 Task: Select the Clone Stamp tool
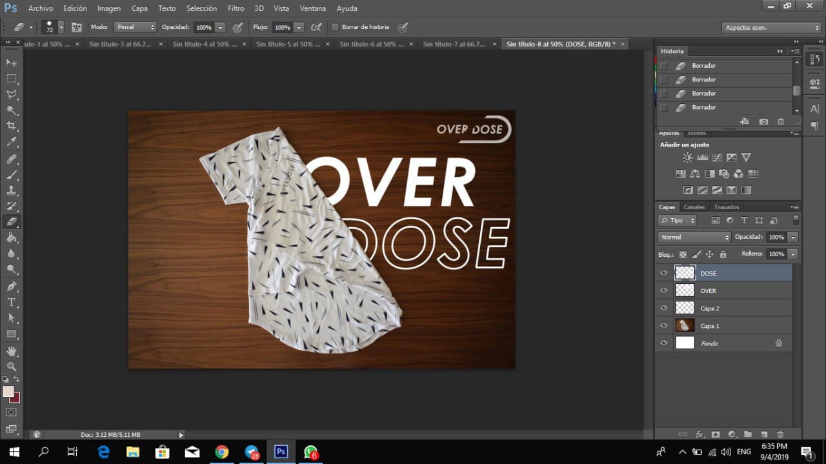12,190
